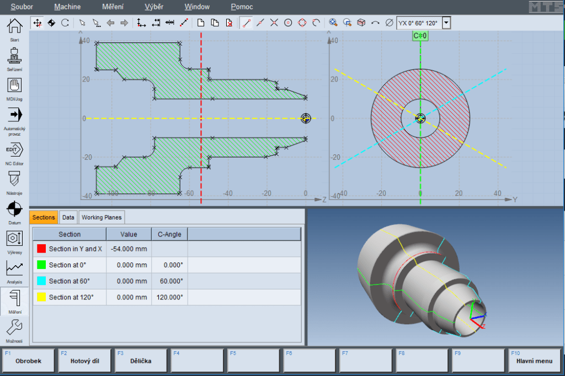
Task: Toggle the intersection point snap tool
Action: click(274, 23)
